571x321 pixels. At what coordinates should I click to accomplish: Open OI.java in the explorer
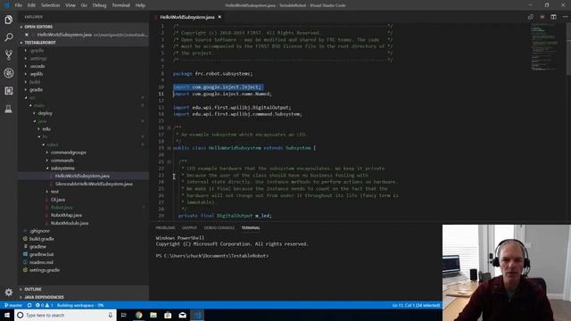tap(58, 200)
